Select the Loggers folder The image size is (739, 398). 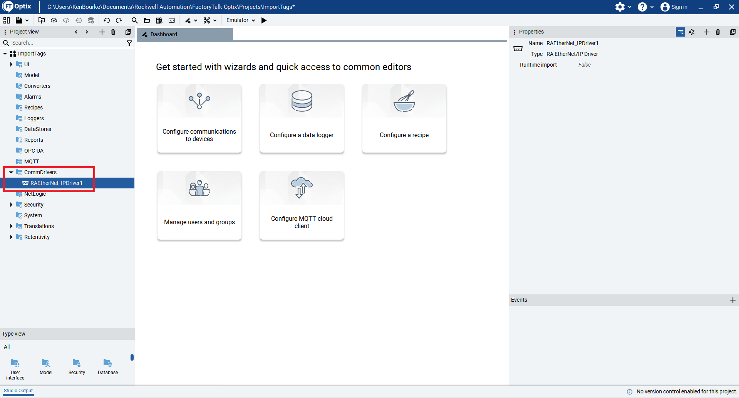point(34,118)
